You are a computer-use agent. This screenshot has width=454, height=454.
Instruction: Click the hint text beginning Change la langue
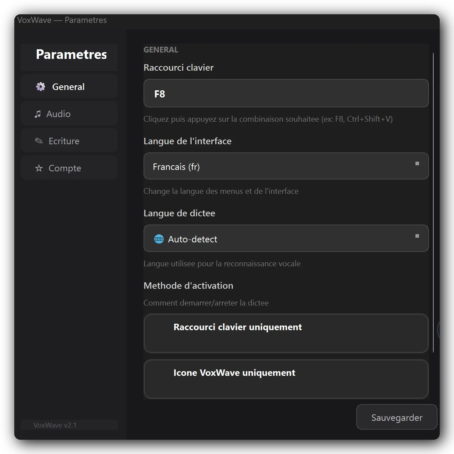click(x=221, y=191)
